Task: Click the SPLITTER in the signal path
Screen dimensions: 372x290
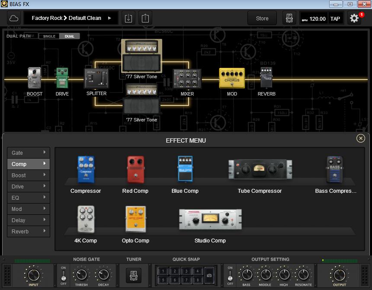Action: click(96, 78)
